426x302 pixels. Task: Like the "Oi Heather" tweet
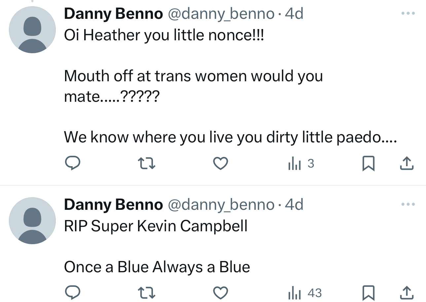(x=220, y=163)
